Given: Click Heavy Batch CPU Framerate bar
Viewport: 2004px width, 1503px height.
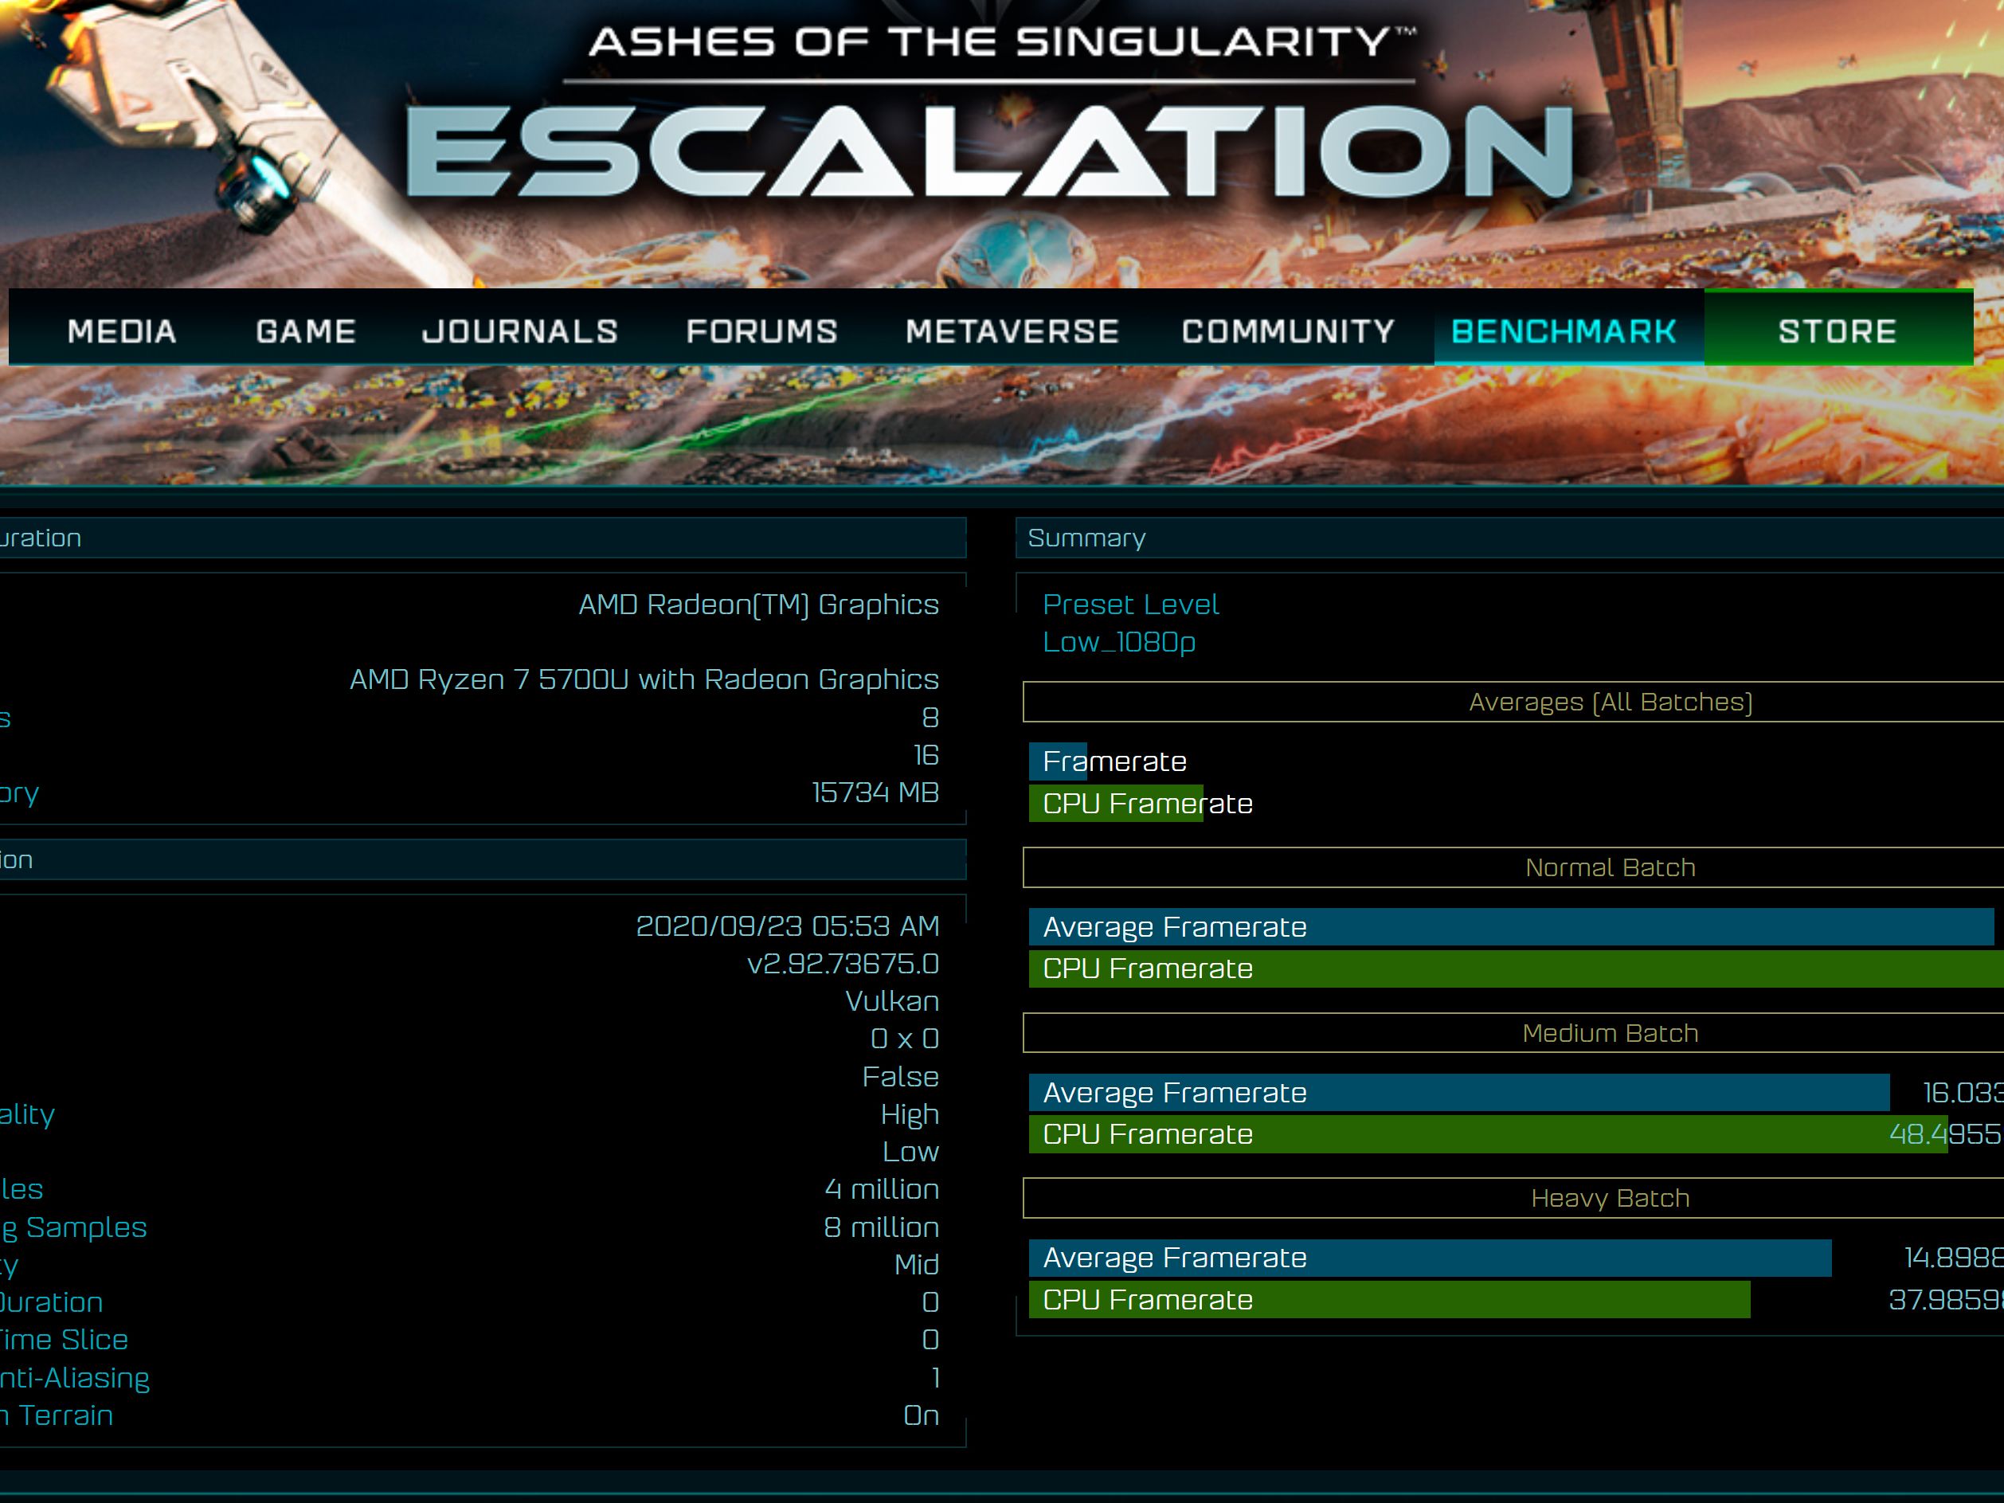Looking at the screenshot, I should [1390, 1300].
